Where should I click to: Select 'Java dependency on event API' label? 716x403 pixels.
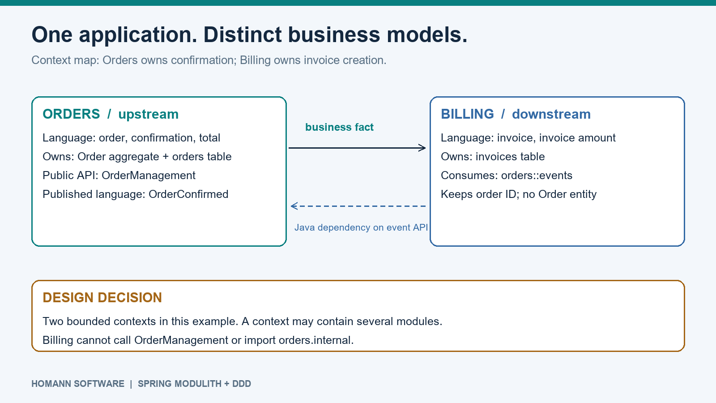point(361,227)
